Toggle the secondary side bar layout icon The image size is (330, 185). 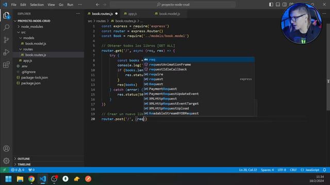click(285, 5)
